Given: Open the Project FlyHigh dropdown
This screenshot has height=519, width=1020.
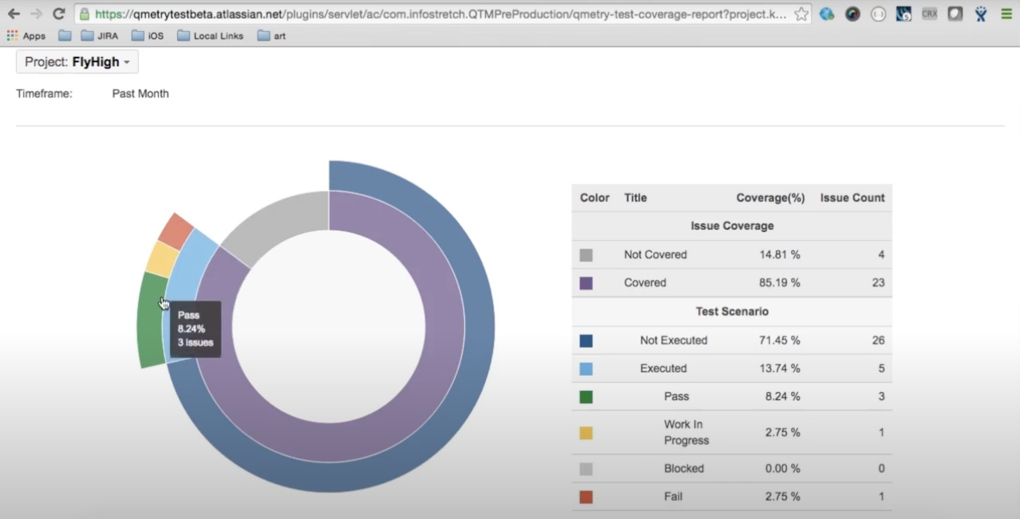Looking at the screenshot, I should tap(77, 62).
